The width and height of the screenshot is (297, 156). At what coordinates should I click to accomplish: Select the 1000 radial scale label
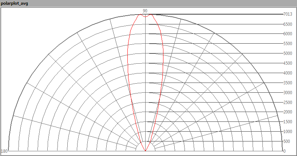tap(288, 132)
